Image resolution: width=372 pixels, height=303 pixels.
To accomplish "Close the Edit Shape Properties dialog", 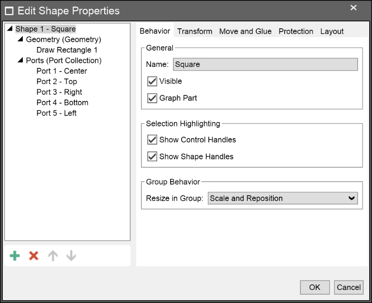I will click(353, 8).
